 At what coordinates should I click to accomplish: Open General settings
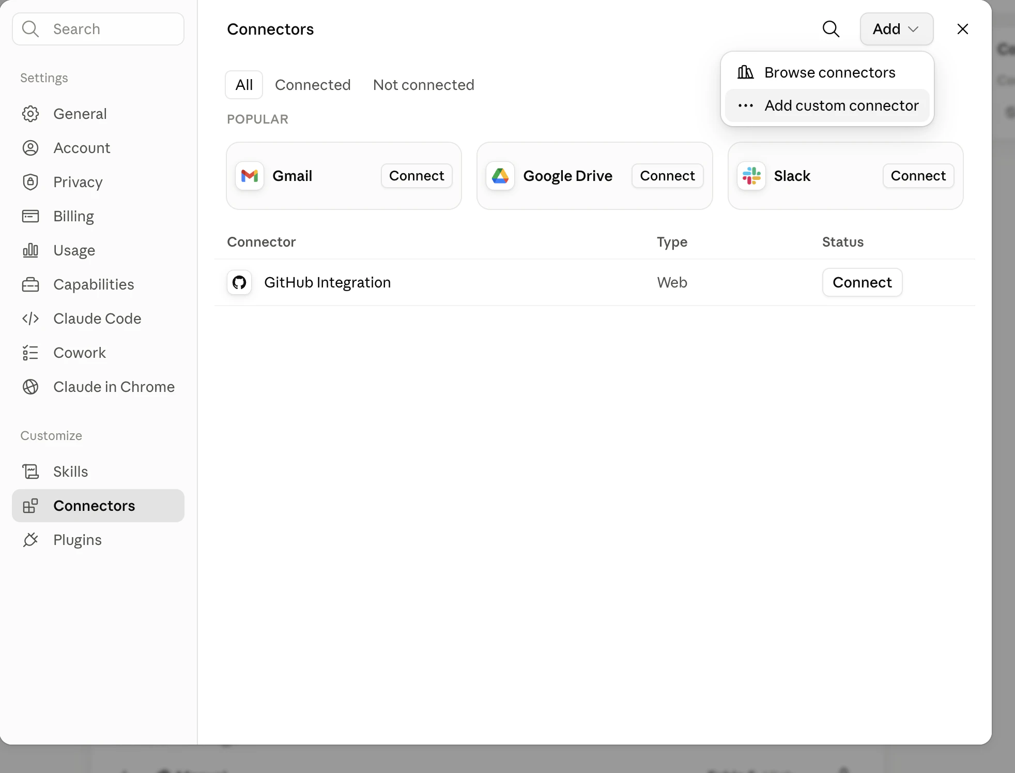tap(98, 114)
